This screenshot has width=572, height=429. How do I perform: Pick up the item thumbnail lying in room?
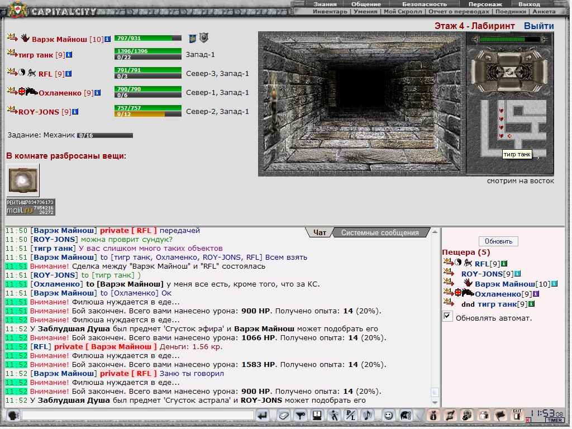click(23, 180)
